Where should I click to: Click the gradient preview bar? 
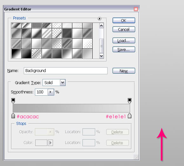coord(71,108)
